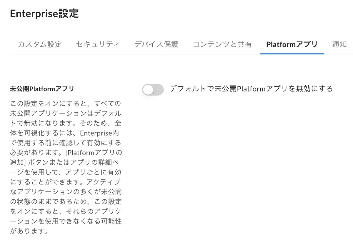The height and width of the screenshot is (245, 353).
Task: Enable the 未公開Platformアプリ disable-by-default toggle
Action: click(x=153, y=90)
